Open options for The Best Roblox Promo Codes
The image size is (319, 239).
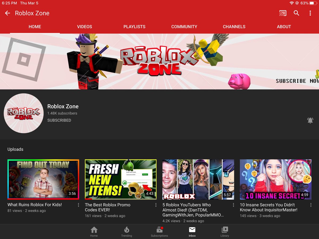click(156, 205)
